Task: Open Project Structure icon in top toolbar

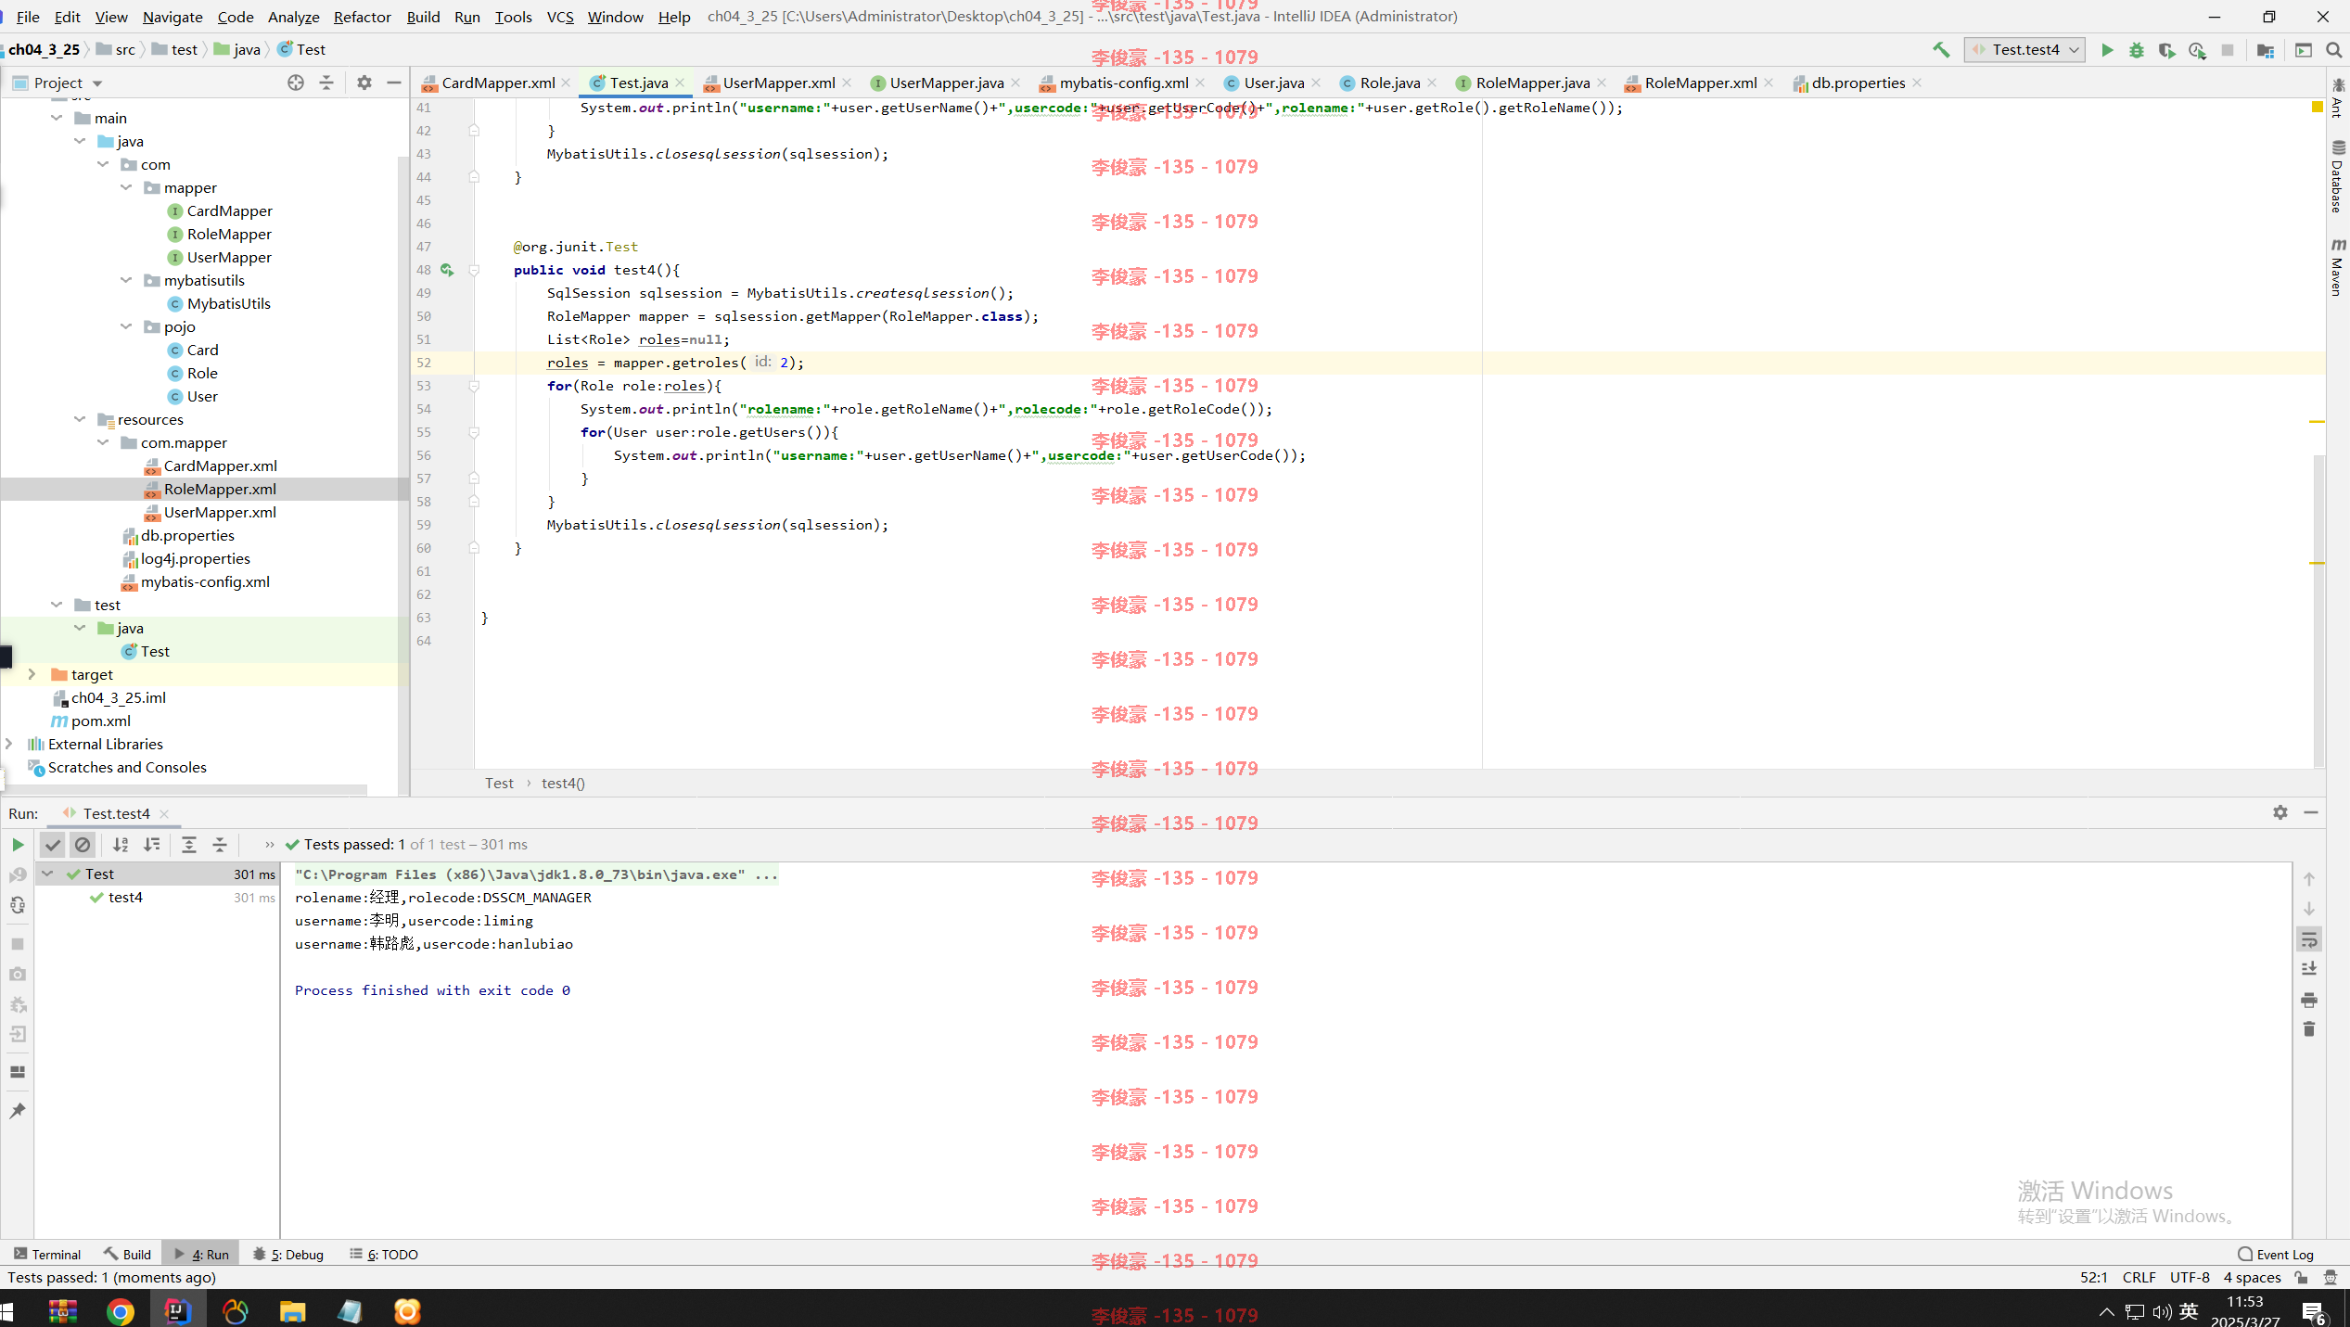Action: (2266, 50)
